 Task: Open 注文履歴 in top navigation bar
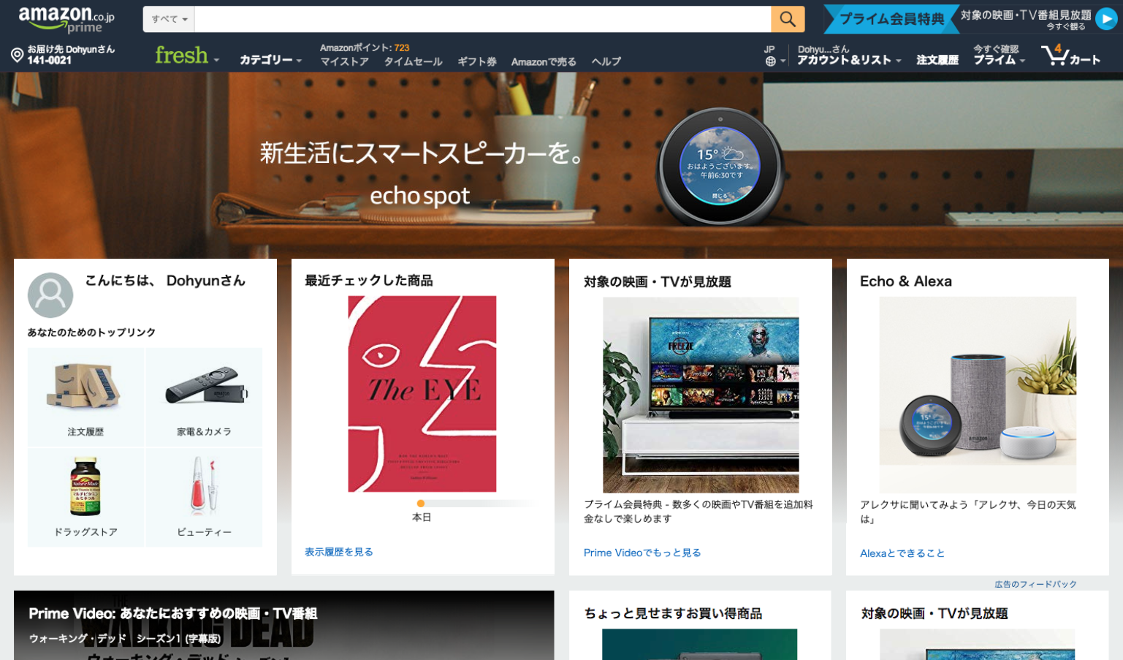937,60
